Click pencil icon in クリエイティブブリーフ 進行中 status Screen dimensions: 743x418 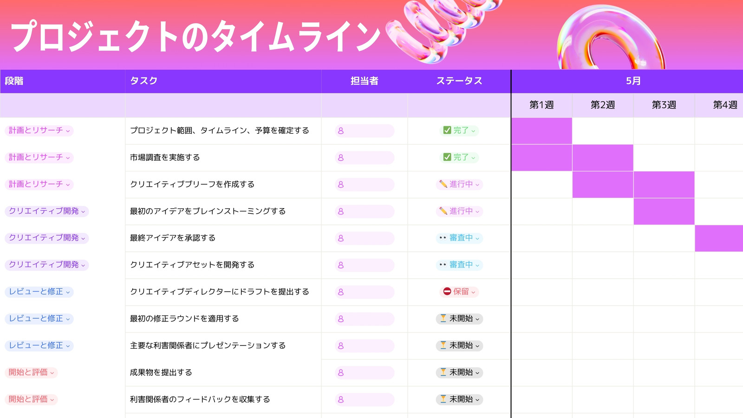(x=443, y=184)
